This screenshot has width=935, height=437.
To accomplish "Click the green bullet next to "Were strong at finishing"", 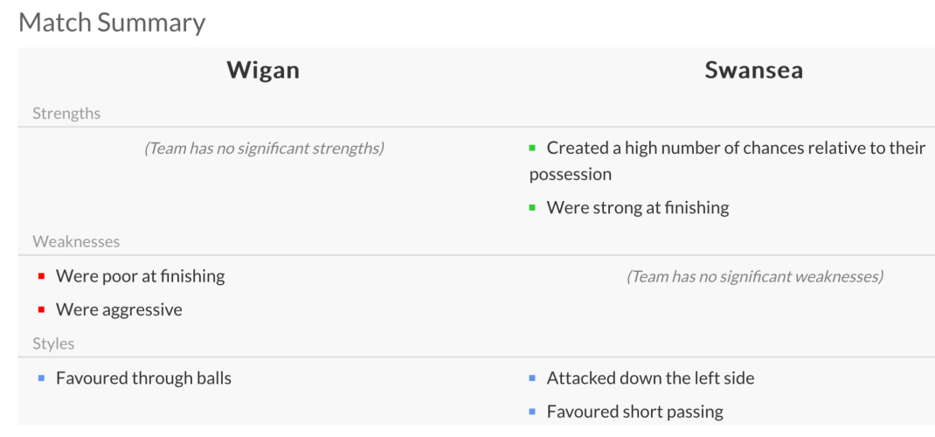I will coord(533,208).
